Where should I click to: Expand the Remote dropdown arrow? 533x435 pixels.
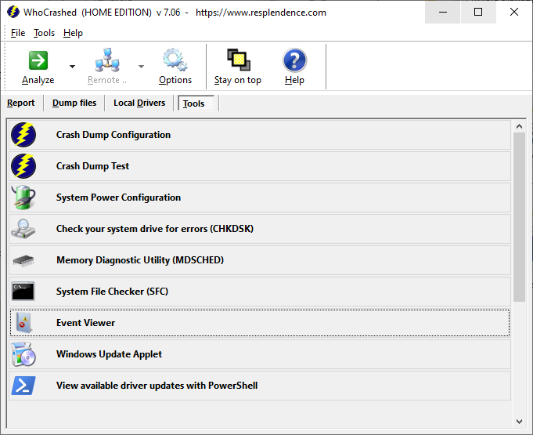click(x=141, y=67)
